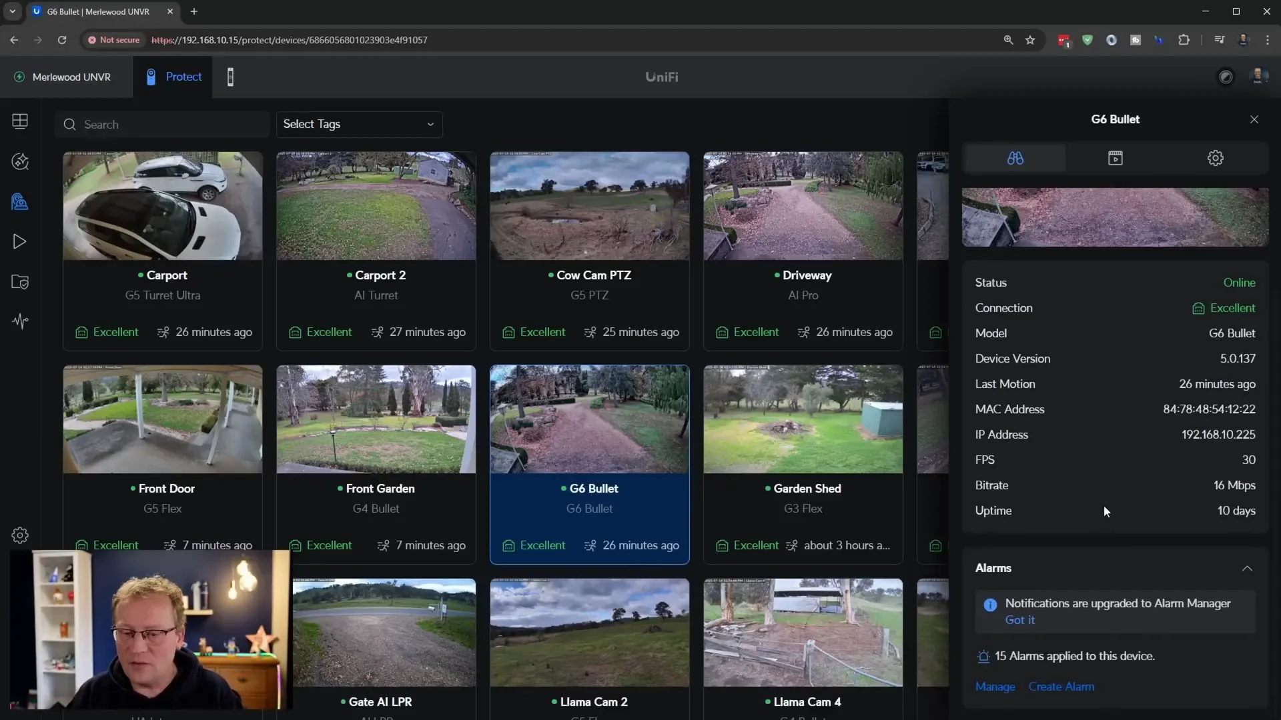
Task: Click the motion icon on Carport card
Action: [163, 332]
